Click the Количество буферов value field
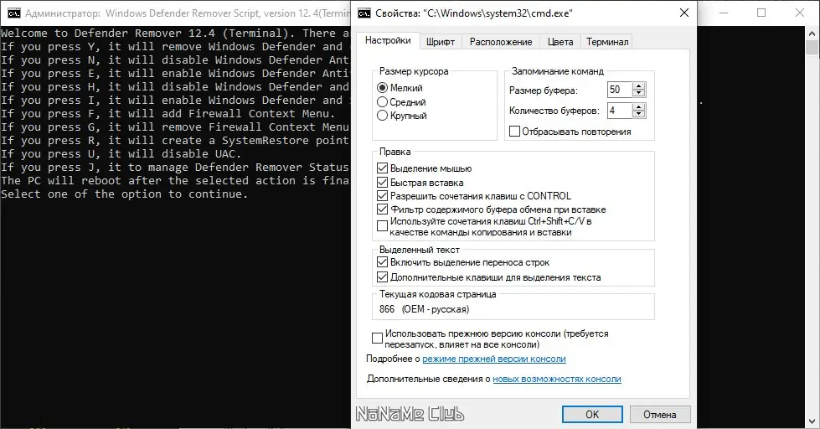The height and width of the screenshot is (429, 820). coord(620,111)
